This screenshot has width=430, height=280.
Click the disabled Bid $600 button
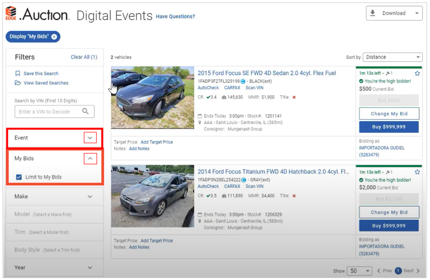[x=389, y=101]
